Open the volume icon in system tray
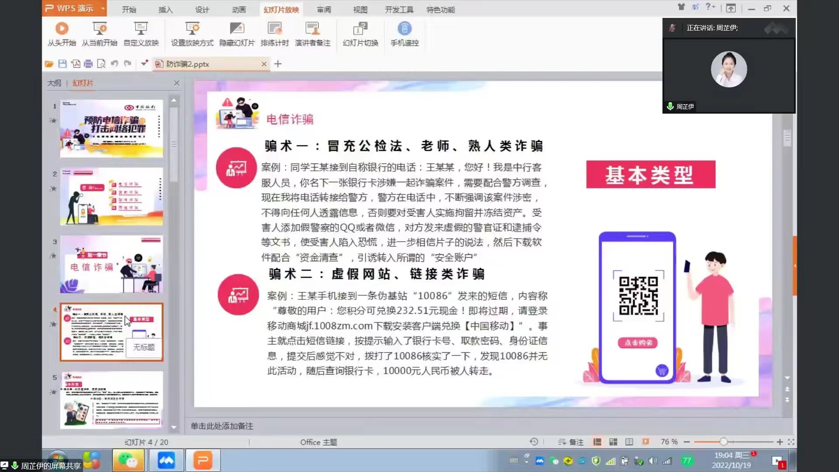 (653, 461)
